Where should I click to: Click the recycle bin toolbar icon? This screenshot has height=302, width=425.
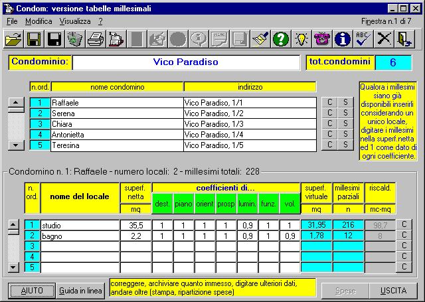coord(74,39)
